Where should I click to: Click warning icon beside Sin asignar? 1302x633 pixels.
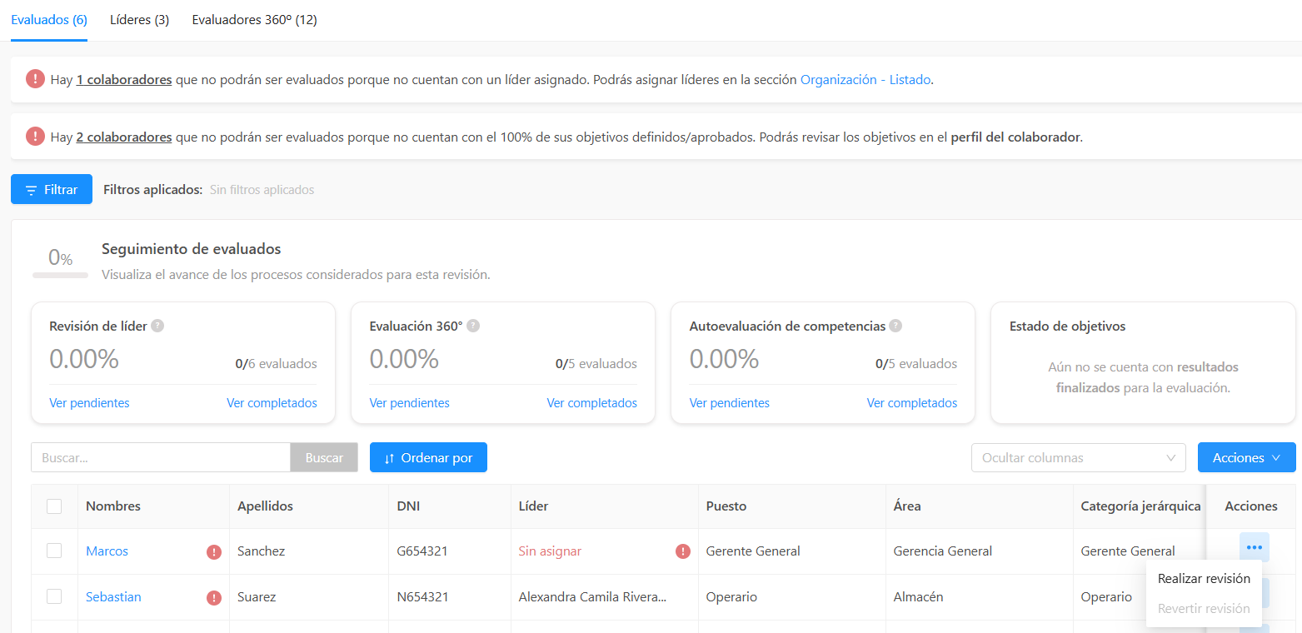(683, 551)
